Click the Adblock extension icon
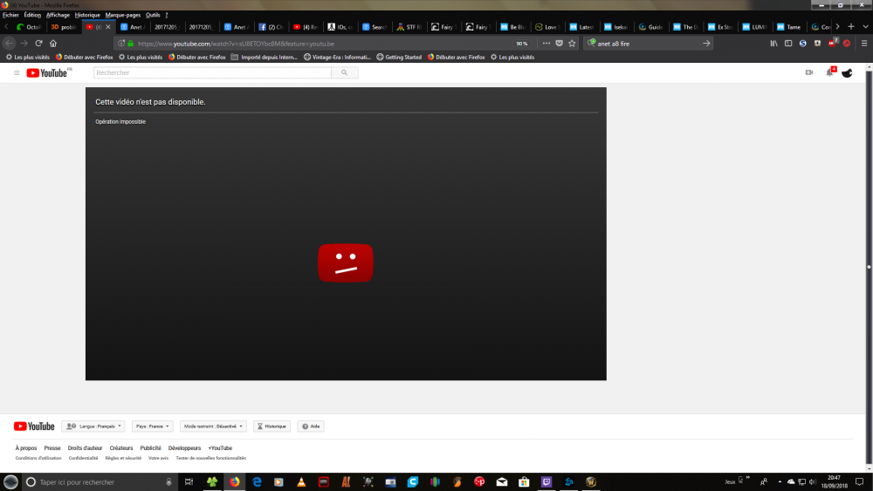Screen dimensions: 873x491 (x=832, y=43)
